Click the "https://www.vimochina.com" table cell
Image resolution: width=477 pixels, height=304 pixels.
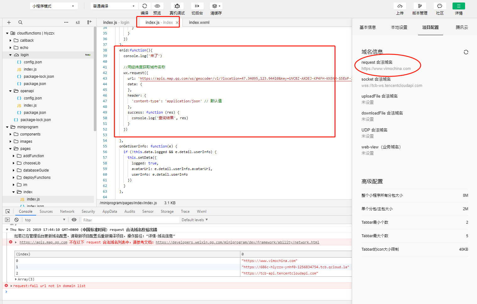point(296,261)
